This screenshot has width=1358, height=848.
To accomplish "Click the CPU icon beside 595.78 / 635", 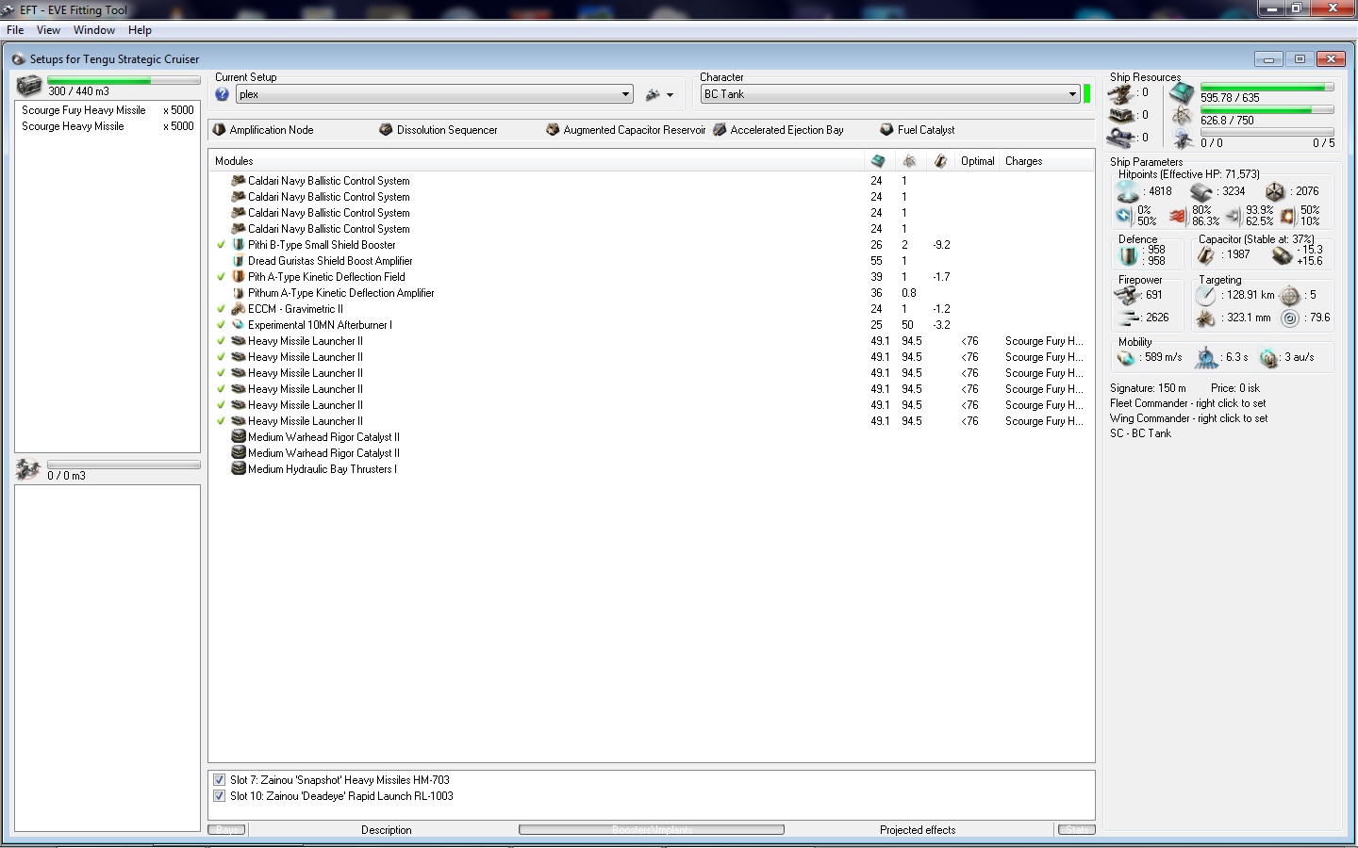I will pyautogui.click(x=1182, y=93).
